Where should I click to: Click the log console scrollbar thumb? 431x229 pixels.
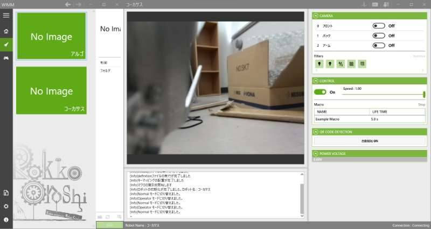click(x=302, y=199)
